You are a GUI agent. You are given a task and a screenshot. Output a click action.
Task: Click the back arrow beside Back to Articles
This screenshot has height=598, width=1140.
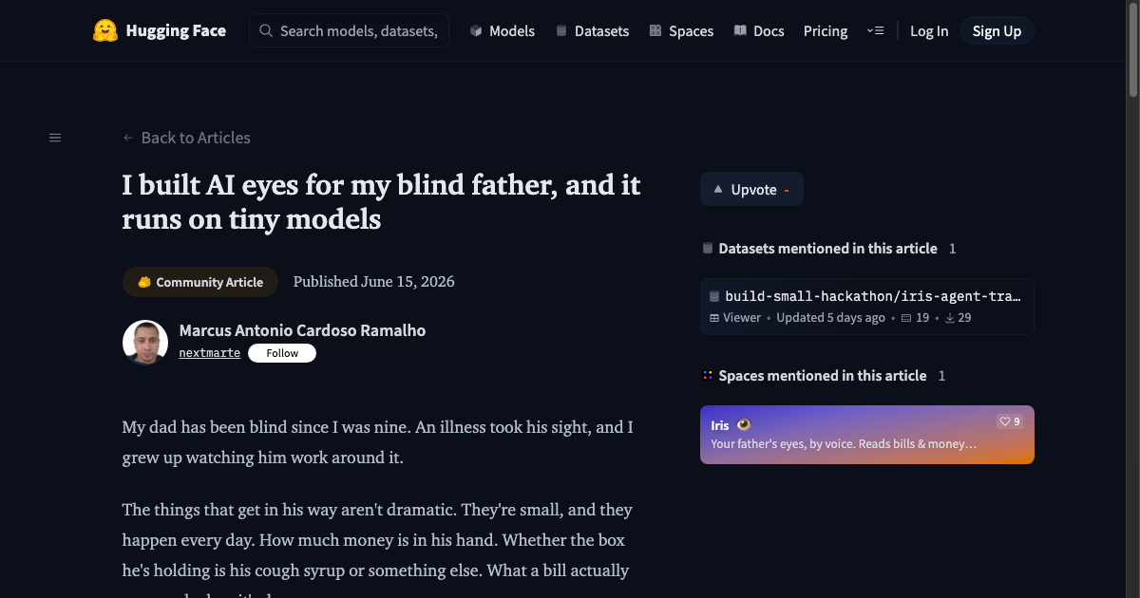click(128, 138)
